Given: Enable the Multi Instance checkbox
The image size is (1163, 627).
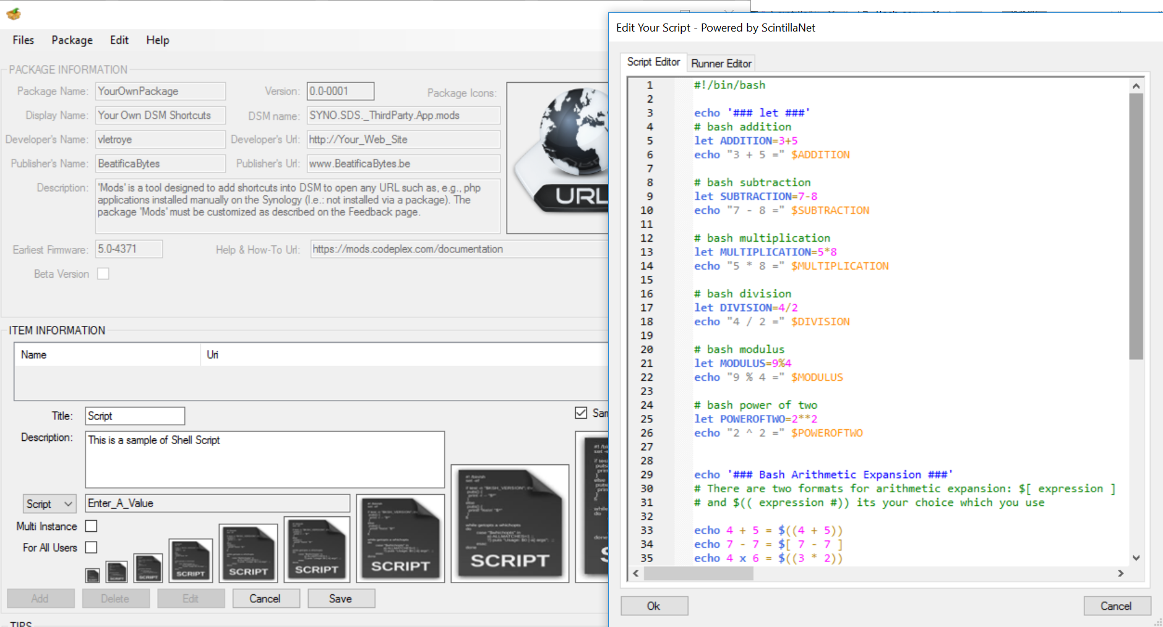Looking at the screenshot, I should [91, 526].
